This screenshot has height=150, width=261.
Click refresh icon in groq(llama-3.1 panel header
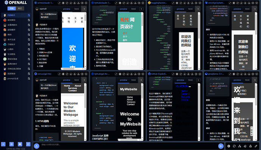pyautogui.click(x=238, y=74)
